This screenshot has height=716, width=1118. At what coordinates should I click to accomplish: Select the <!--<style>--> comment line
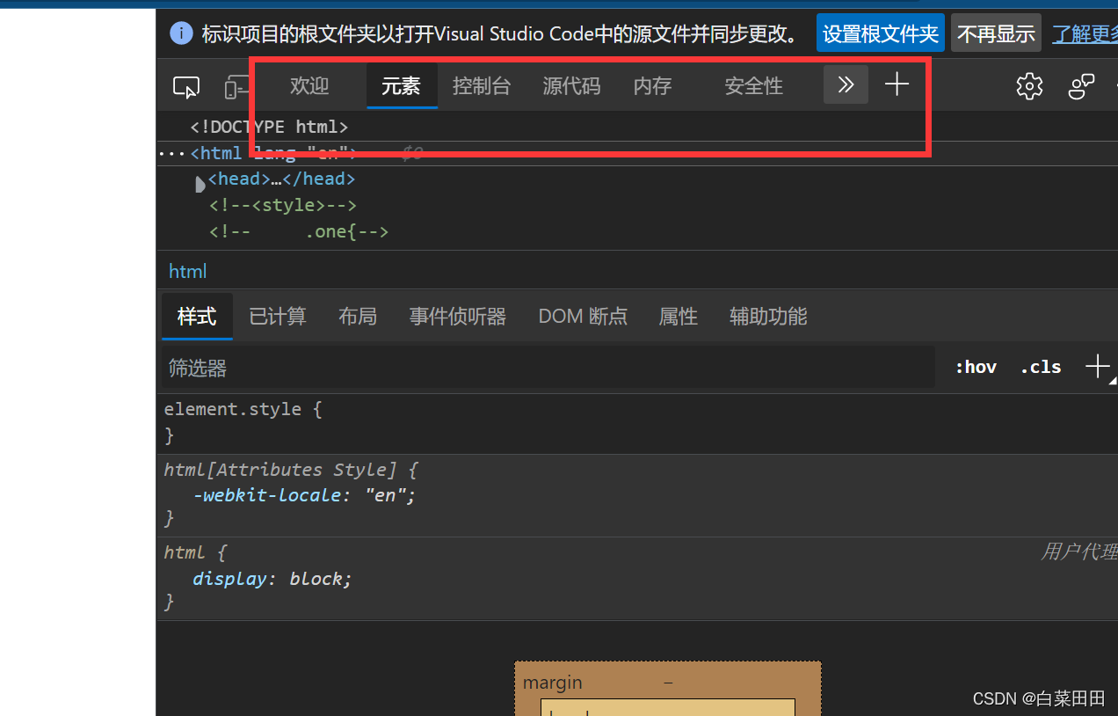[282, 205]
